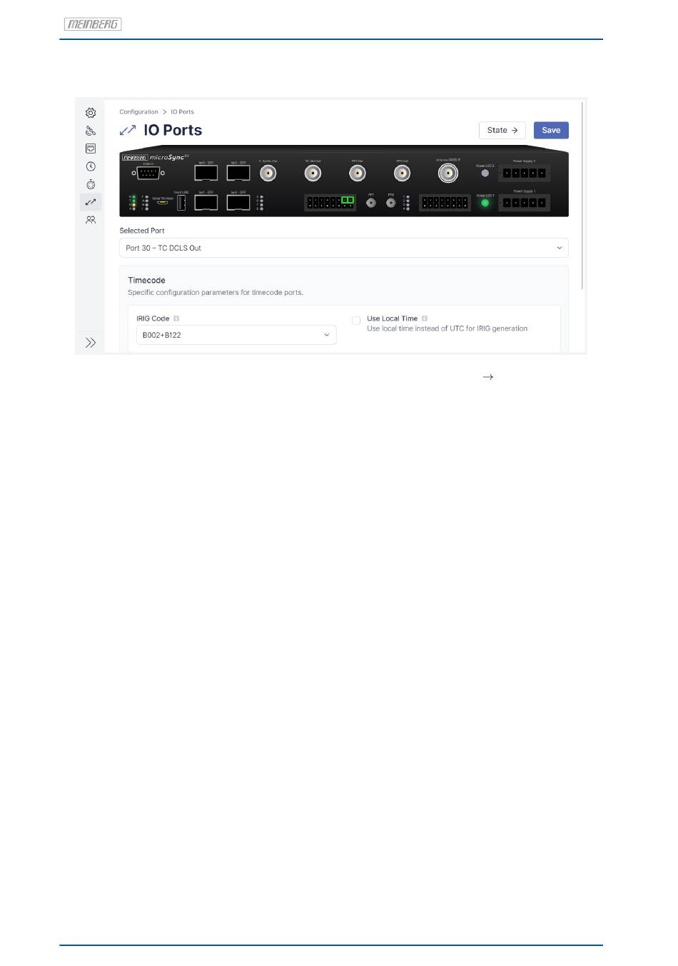Select the IO Ports arrows sidebar icon
Image resolution: width=678 pixels, height=966 pixels.
pos(91,202)
